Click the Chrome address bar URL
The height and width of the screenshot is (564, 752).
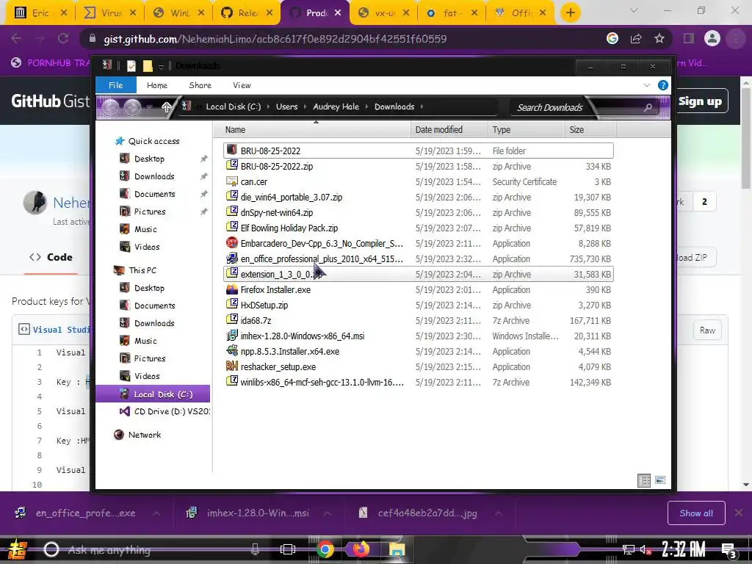(x=275, y=39)
